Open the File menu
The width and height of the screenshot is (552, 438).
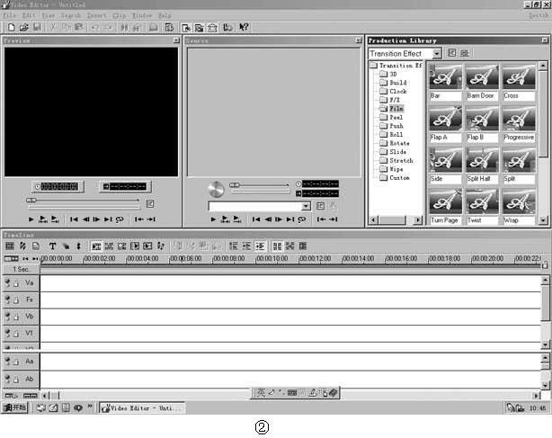point(9,15)
